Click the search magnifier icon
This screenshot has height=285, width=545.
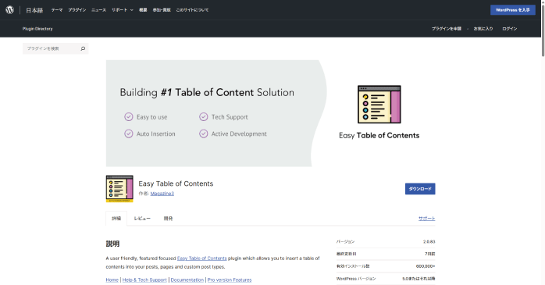(x=83, y=48)
